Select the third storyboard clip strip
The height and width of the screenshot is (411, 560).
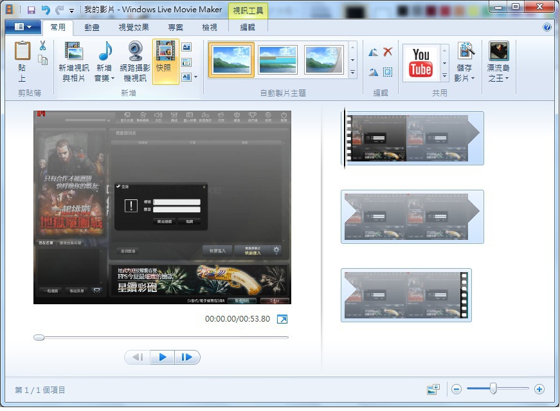(406, 295)
